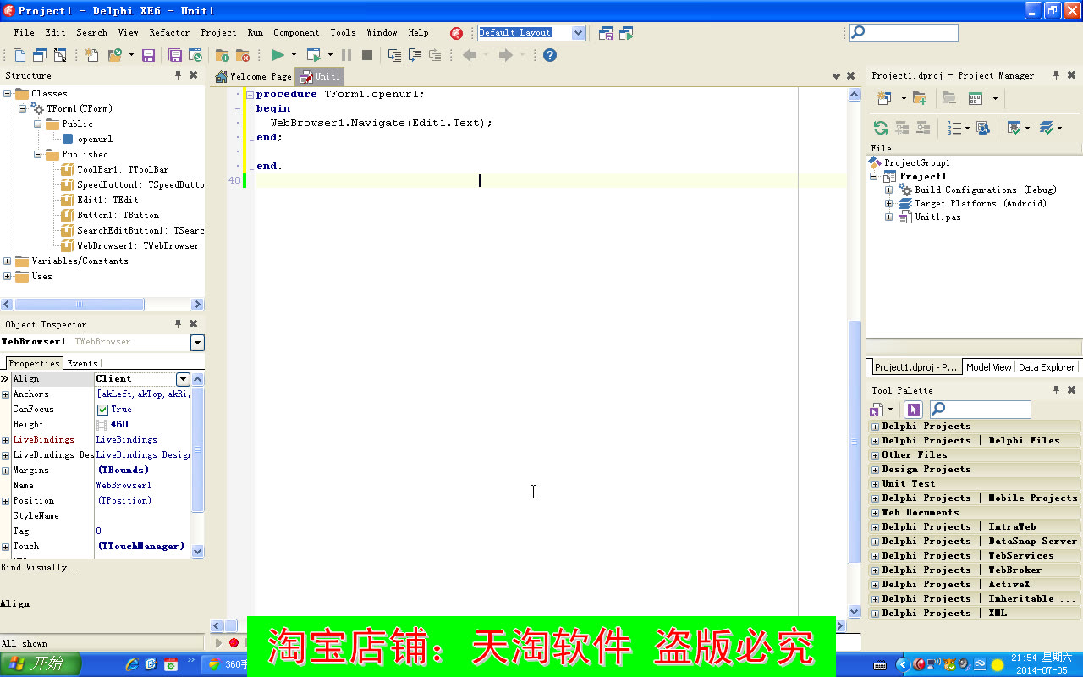
Task: Click the Trace Into debug icon
Action: (394, 55)
